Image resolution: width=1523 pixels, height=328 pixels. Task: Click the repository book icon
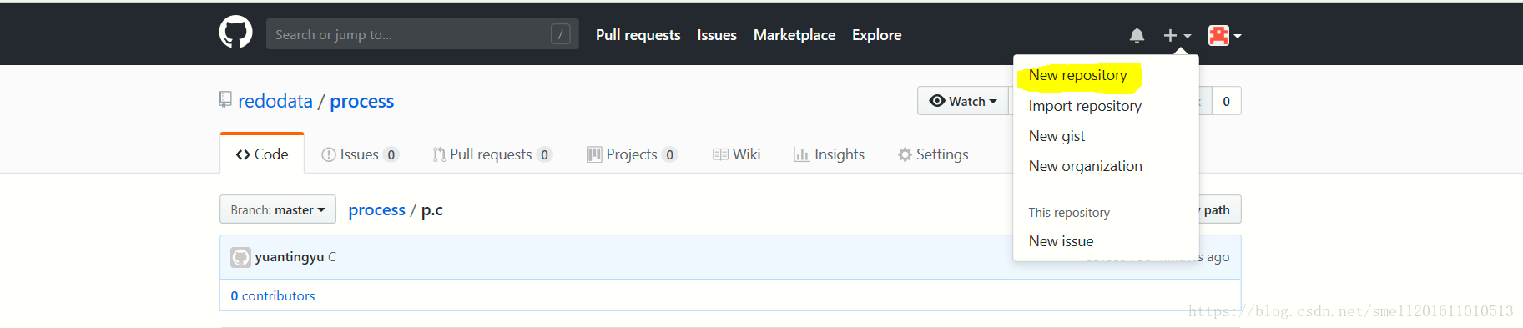tap(225, 100)
